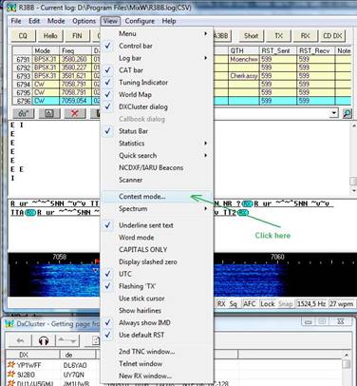Click the red X delete-entry icon
The width and height of the screenshot is (357, 386).
tap(75, 113)
